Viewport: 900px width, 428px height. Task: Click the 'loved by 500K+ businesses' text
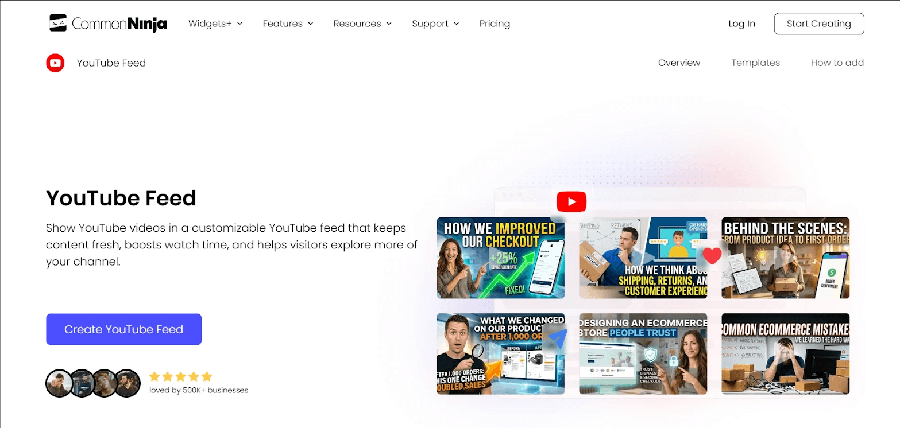[x=199, y=390]
